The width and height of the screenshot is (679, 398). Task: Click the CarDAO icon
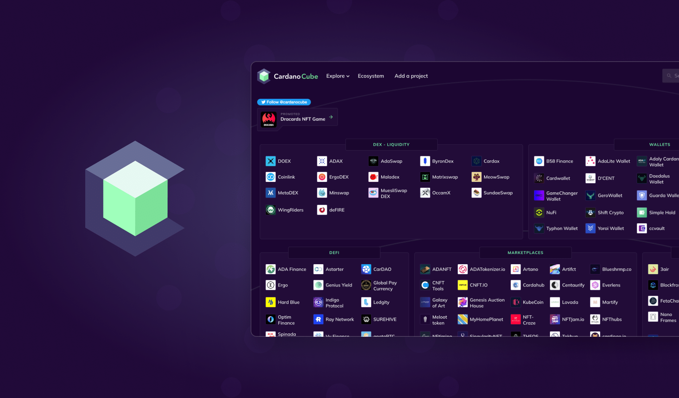(x=366, y=269)
